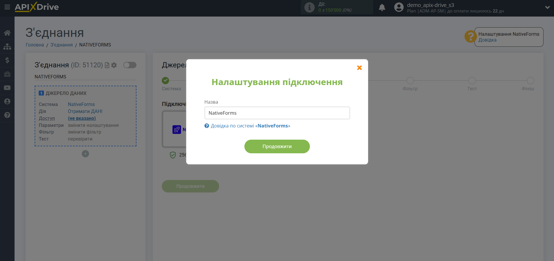Open the notifications bell
This screenshot has width=554, height=261.
pos(382,7)
